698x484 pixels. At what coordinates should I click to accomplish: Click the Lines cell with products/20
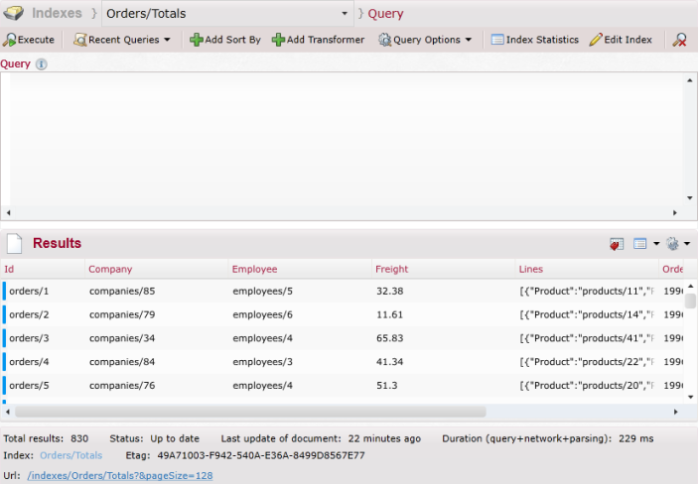[587, 385]
